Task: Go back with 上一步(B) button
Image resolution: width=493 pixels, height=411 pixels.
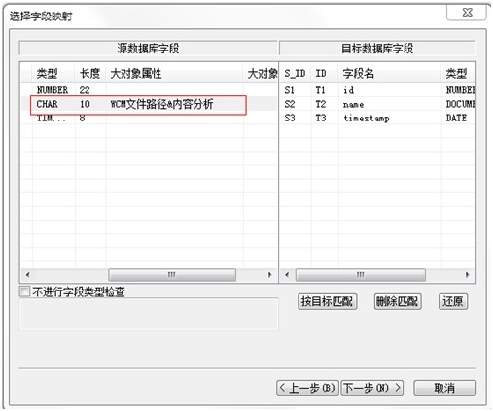Action: (x=307, y=388)
